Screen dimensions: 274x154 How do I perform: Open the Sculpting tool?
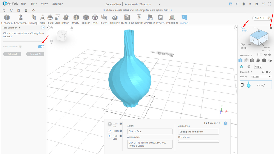click(115, 19)
